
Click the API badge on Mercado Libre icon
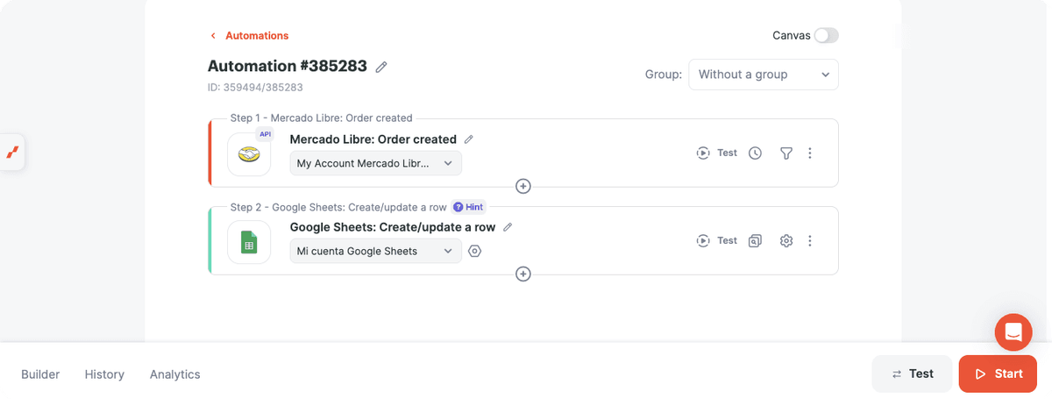click(265, 134)
